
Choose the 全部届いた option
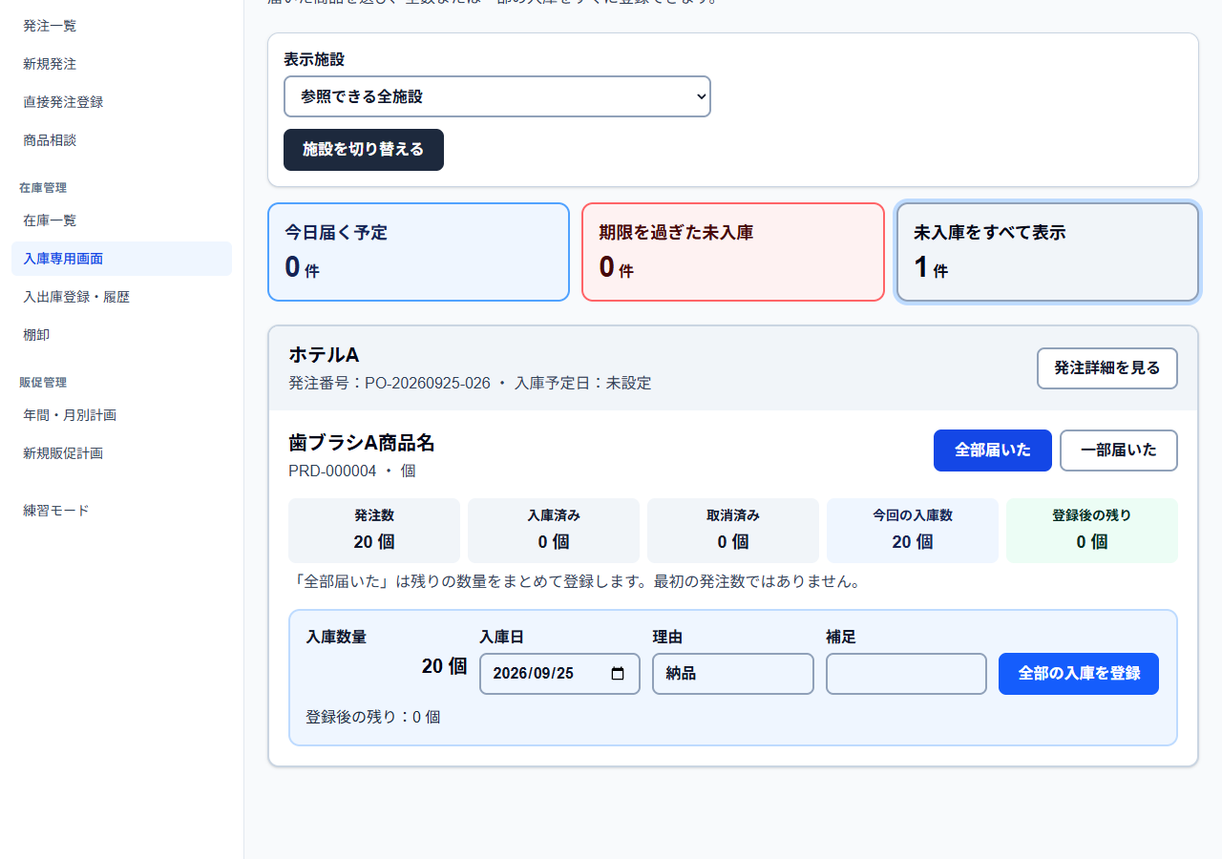(x=993, y=450)
